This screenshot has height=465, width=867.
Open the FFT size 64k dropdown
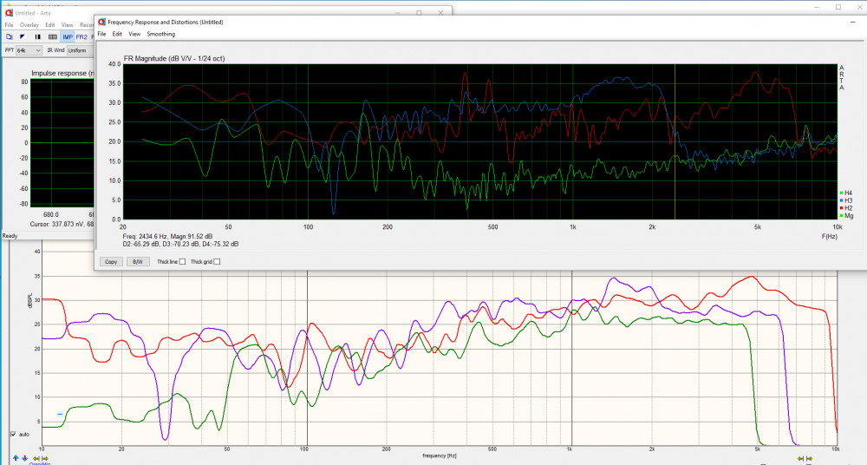tap(28, 50)
